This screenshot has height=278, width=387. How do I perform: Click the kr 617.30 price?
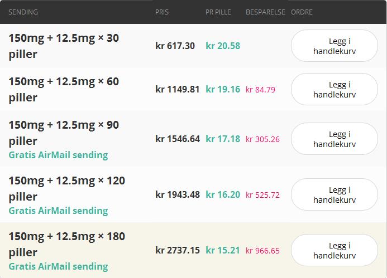pyautogui.click(x=175, y=46)
